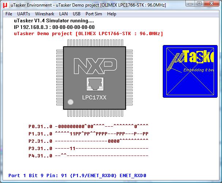Open the Wireshark menu
Viewport: 222px width, 183px height.
click(45, 14)
